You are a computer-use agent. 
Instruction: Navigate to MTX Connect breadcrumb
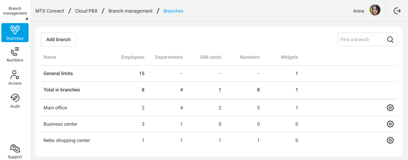50,11
